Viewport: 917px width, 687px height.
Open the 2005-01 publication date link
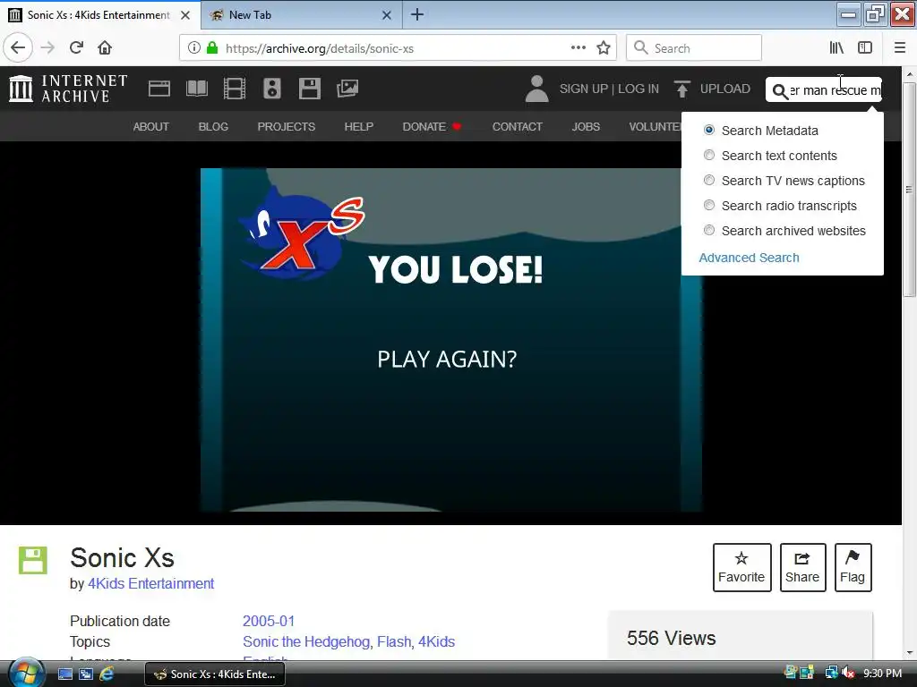pyautogui.click(x=269, y=621)
